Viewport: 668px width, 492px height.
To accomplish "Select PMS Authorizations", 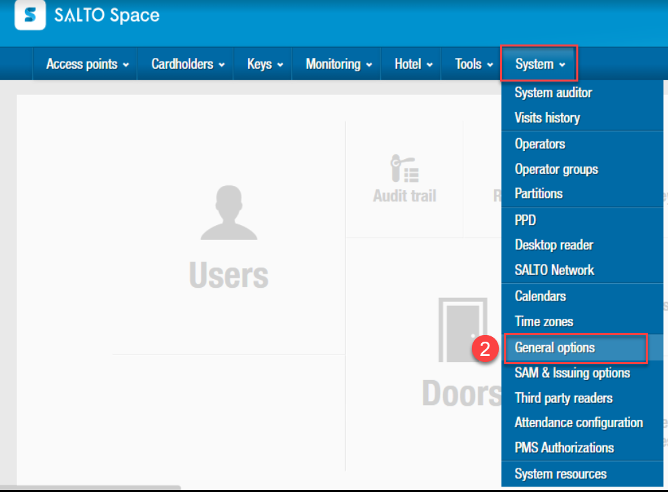I will point(564,448).
